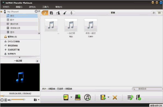163x107 pixels.
Task: Click the make-ringtone info icon
Action: point(139,97)
